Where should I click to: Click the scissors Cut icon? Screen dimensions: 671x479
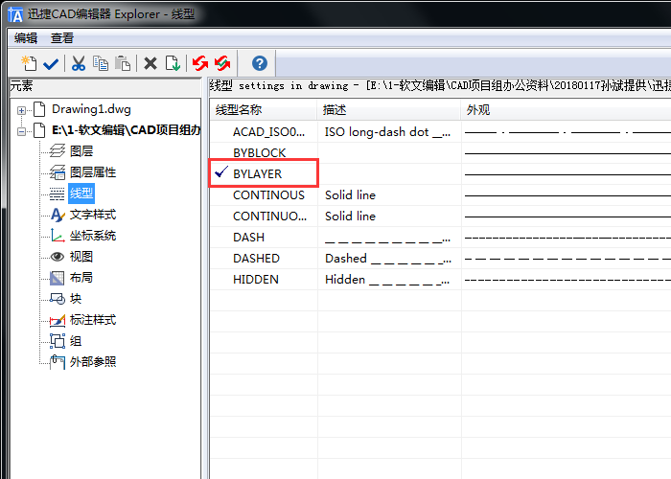click(79, 63)
